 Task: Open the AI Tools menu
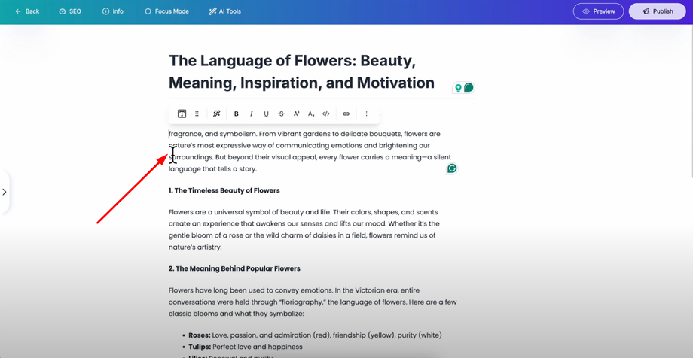224,11
